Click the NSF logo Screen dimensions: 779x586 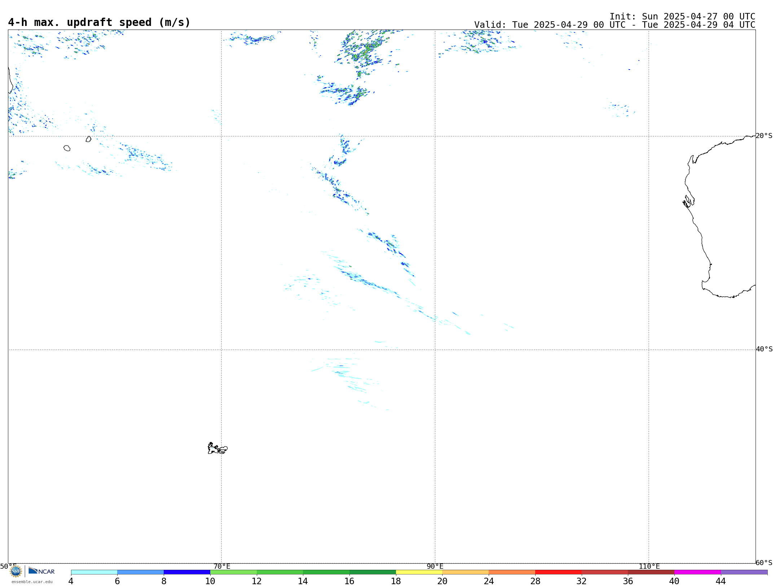(16, 571)
